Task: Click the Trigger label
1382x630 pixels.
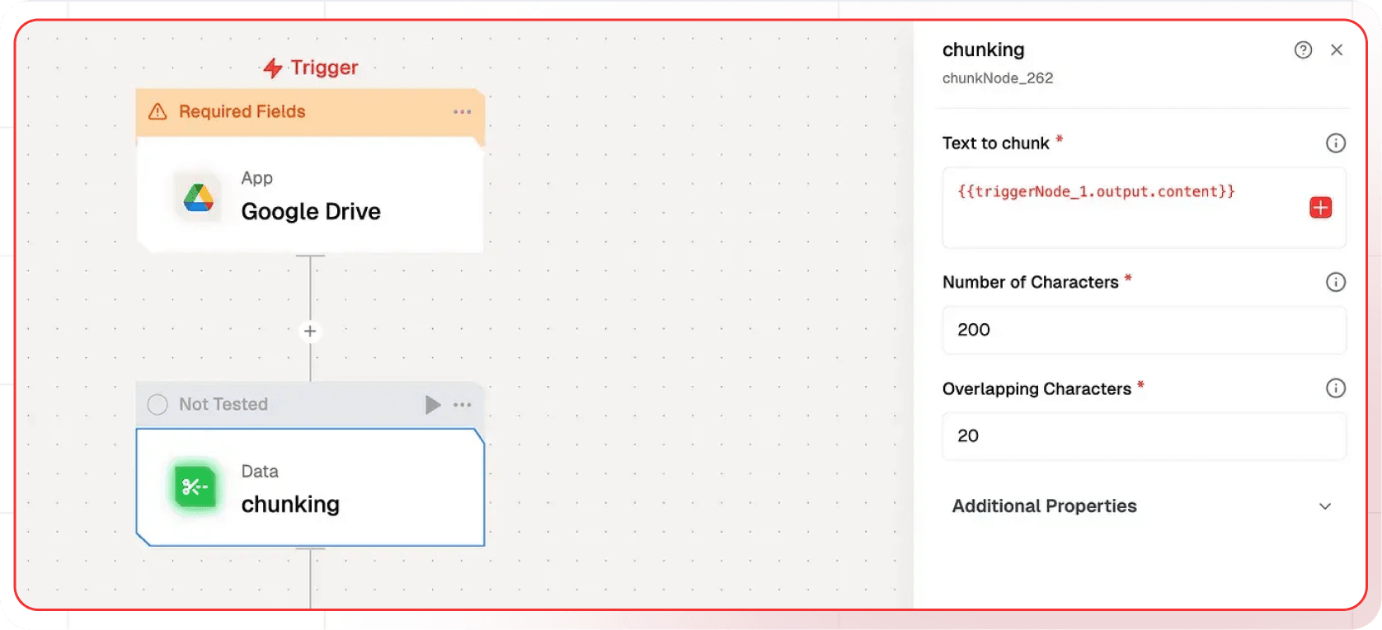Action: (324, 68)
